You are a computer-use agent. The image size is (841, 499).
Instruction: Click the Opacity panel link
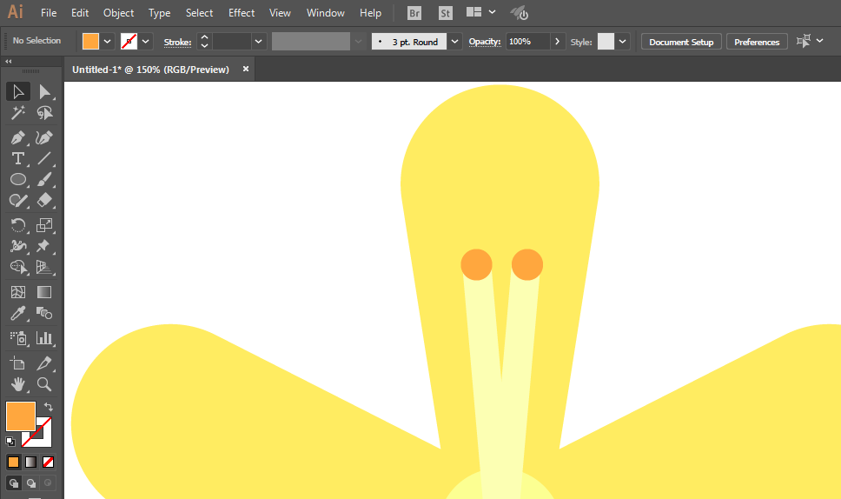(x=484, y=42)
